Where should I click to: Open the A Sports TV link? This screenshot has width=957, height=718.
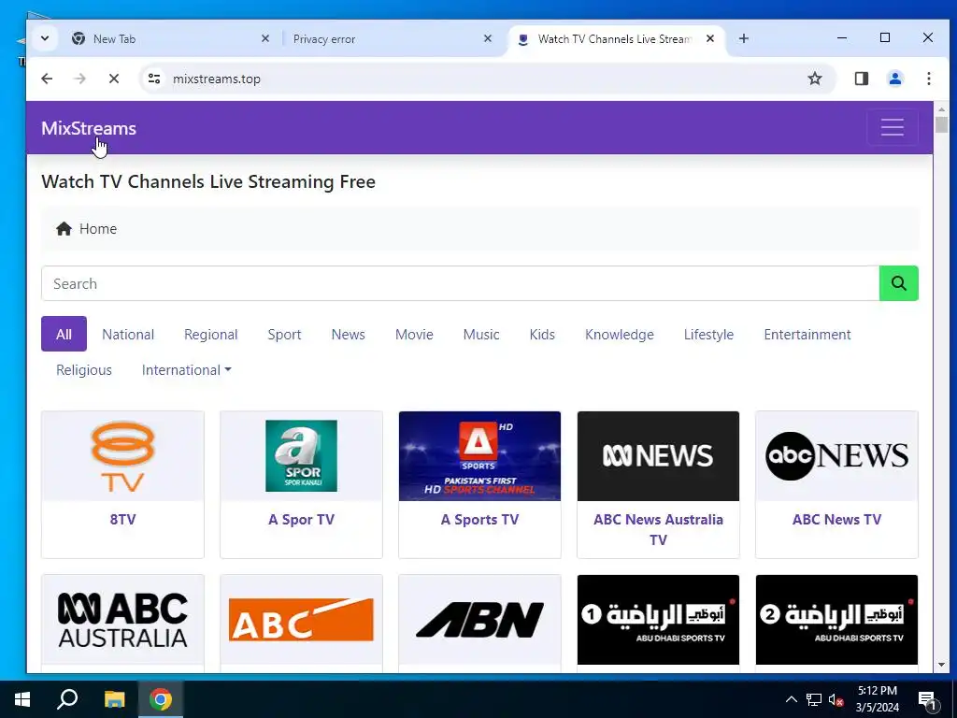[x=479, y=520]
